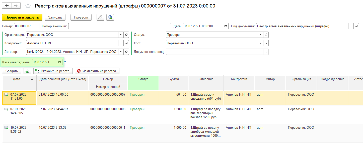This screenshot has width=363, height=150.
Task: Click copy-document icon beside Создать
Action: click(27, 71)
